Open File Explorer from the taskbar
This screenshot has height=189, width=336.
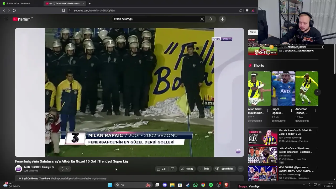pyautogui.click(x=172, y=185)
